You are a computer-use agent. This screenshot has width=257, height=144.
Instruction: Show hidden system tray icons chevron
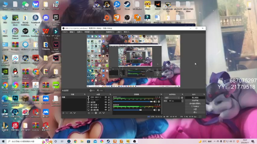point(215,141)
